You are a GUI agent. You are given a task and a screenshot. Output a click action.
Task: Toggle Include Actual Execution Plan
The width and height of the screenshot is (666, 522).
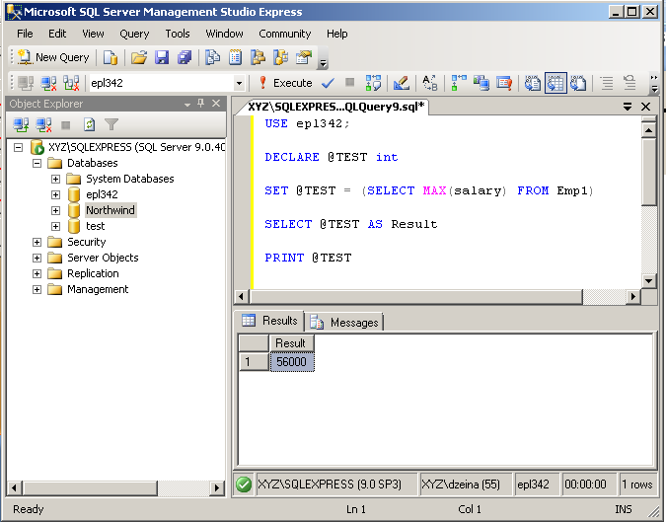pyautogui.click(x=458, y=83)
